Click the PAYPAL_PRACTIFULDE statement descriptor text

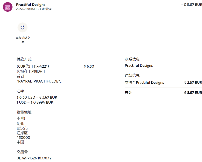point(39,81)
